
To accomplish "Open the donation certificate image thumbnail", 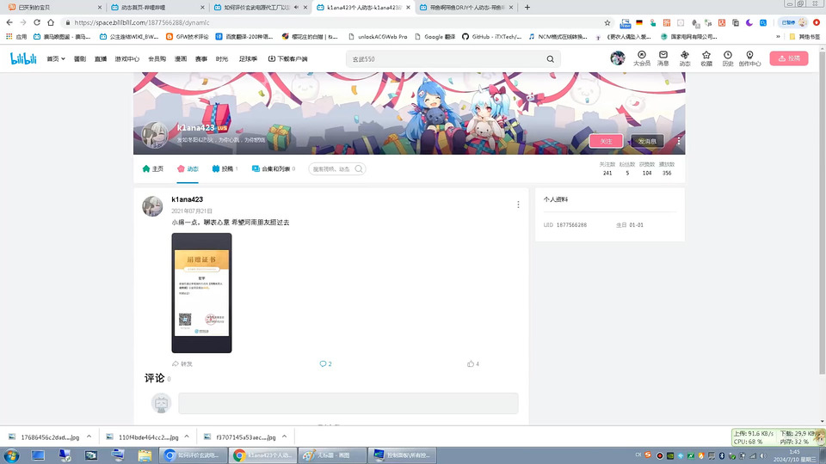I will (201, 293).
